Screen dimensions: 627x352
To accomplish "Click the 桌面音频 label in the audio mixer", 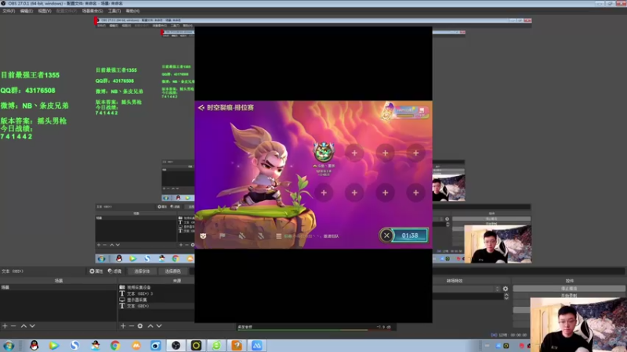I will click(x=245, y=327).
